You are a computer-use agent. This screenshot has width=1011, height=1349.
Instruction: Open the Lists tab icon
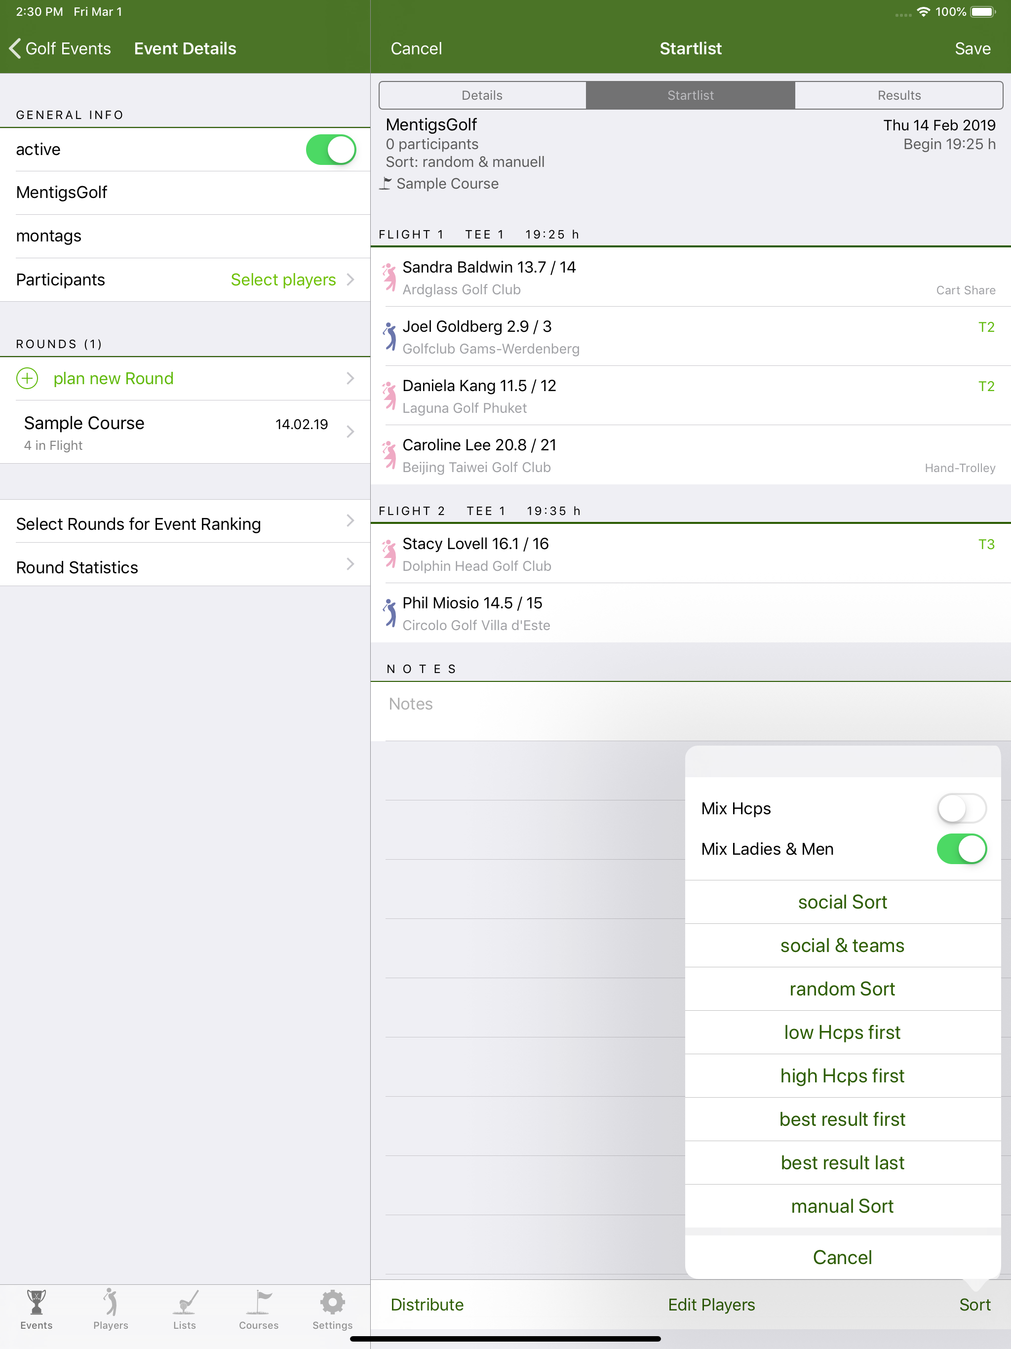coord(185,1302)
